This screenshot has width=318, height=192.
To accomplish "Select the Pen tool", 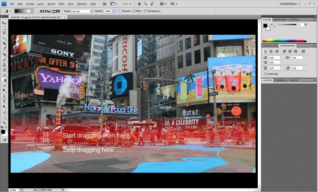I will pyautogui.click(x=4, y=96).
